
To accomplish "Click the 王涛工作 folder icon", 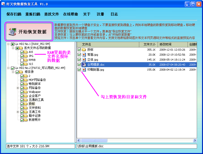I will 26,112.
